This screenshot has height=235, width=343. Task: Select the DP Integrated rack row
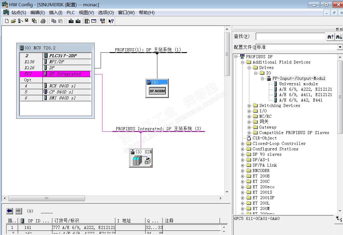55,74
